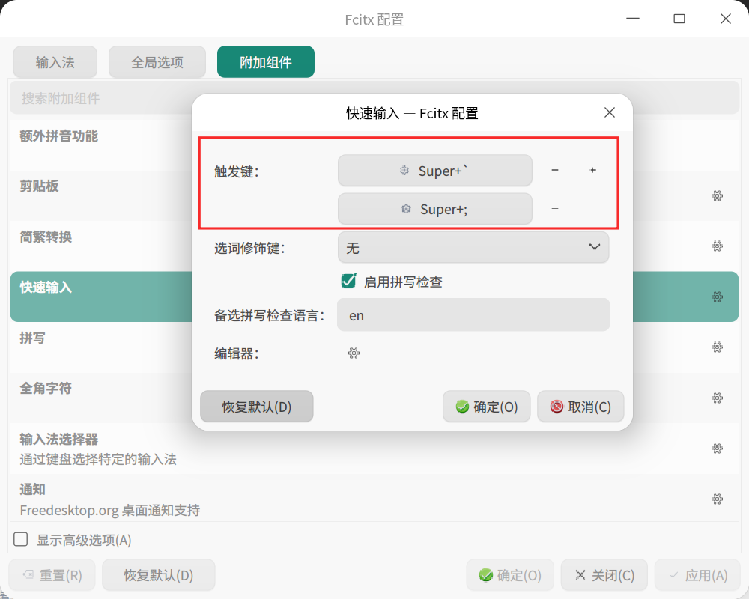Image resolution: width=749 pixels, height=599 pixels.
Task: Open settings gear for 剪贴板 addon
Action: (717, 196)
